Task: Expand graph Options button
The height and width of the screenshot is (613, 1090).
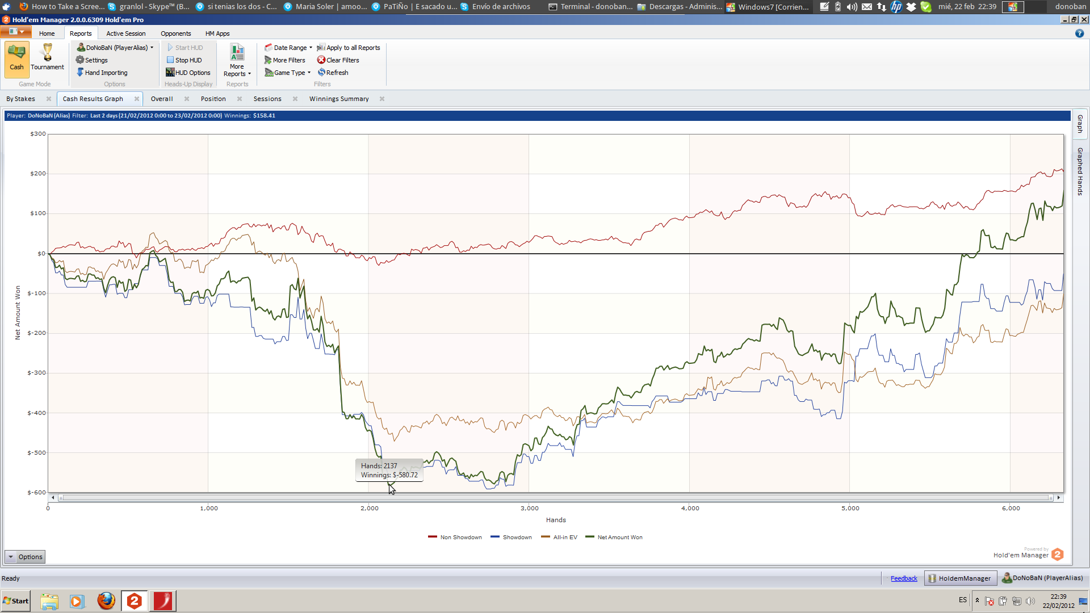Action: (x=25, y=557)
